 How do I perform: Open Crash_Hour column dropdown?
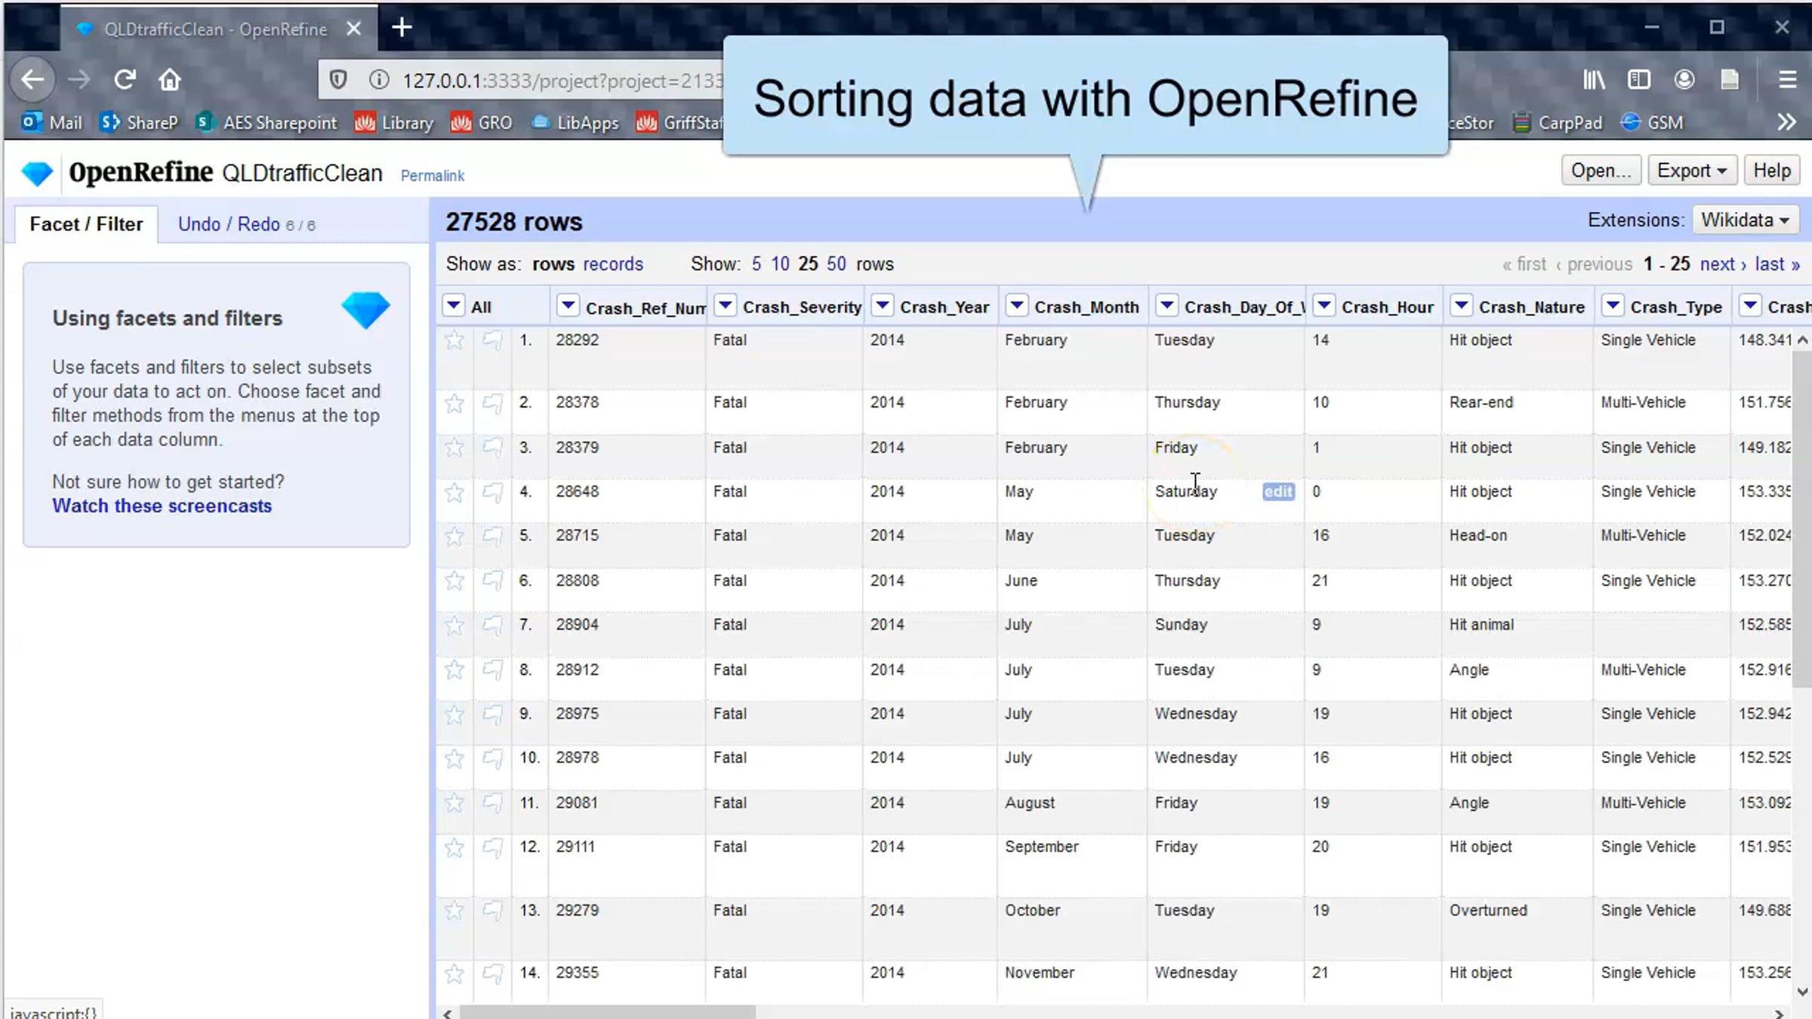pyautogui.click(x=1324, y=306)
